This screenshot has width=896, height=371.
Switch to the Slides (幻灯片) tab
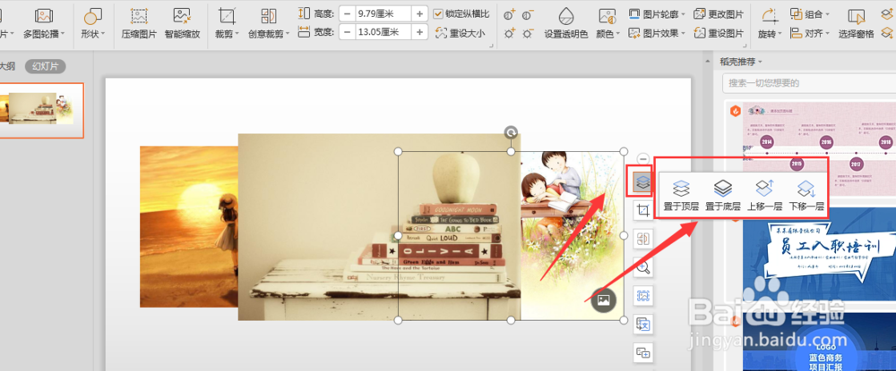45,66
